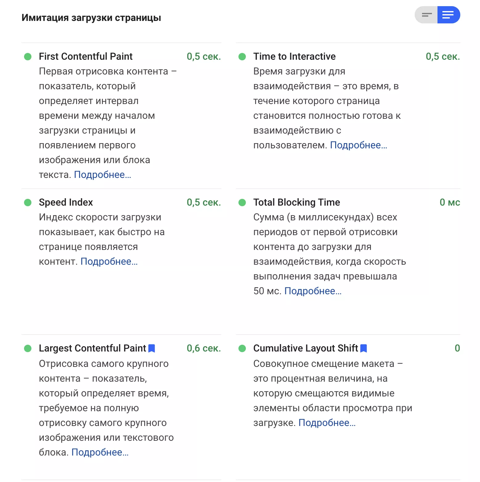Click green status dot for Time to Interactive
The height and width of the screenshot is (482, 480).
click(242, 57)
